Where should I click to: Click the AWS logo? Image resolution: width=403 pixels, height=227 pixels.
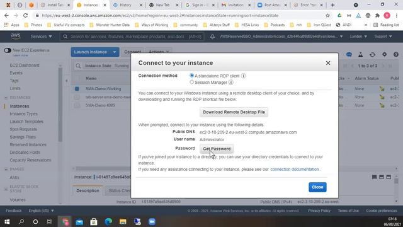15,37
